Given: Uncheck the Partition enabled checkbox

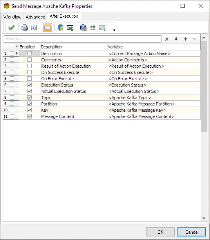Looking at the screenshot, I should [x=29, y=103].
